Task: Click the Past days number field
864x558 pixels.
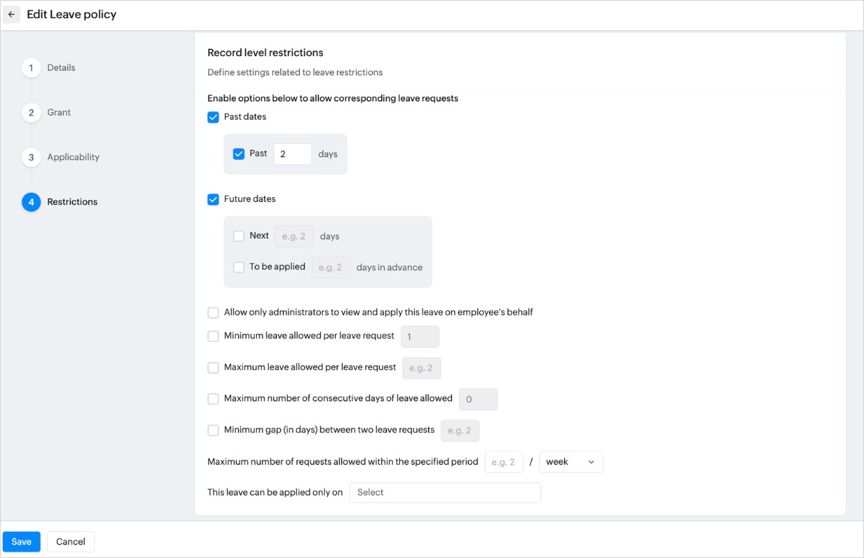Action: (x=292, y=154)
